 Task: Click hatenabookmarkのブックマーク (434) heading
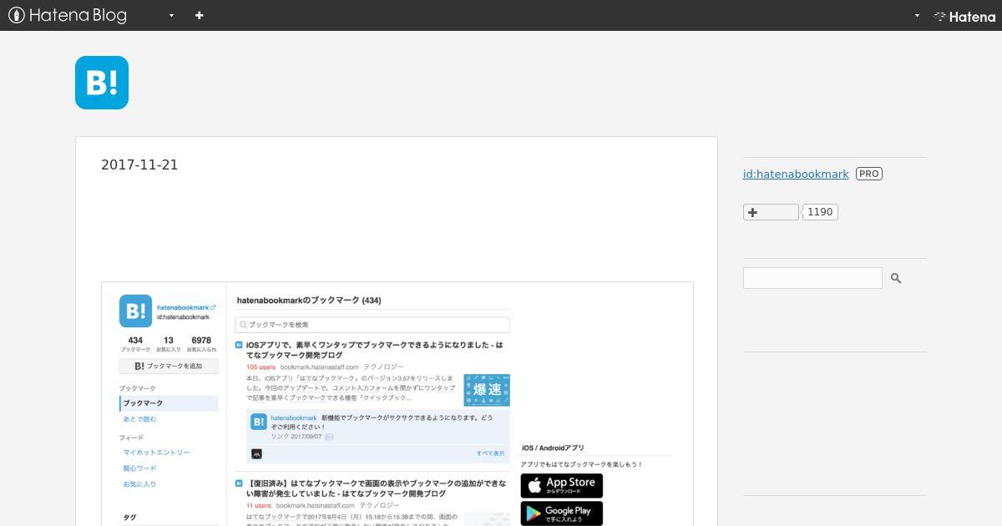point(309,301)
